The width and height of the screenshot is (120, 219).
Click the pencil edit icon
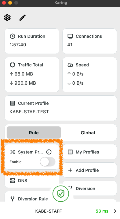[x=23, y=18]
